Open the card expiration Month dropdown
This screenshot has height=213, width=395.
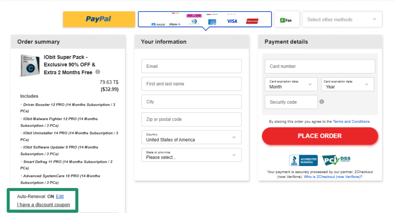tap(291, 84)
